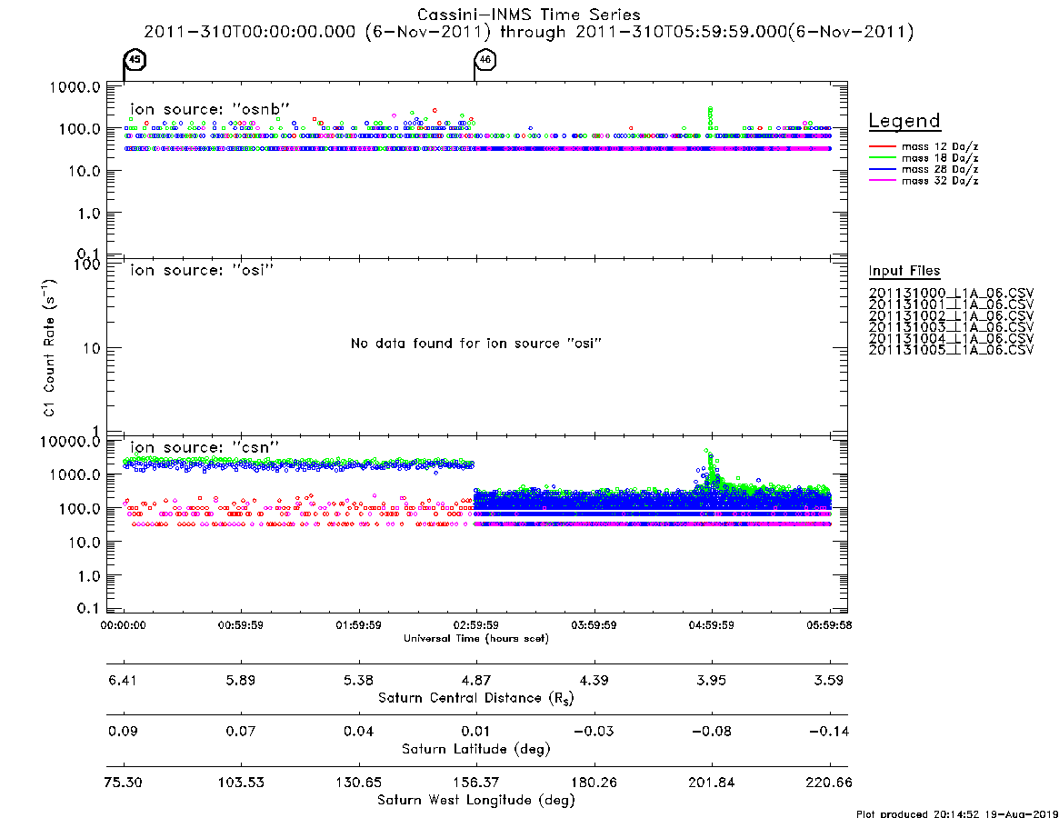Click the Legend heading
This screenshot has height=818, width=1059.
(x=904, y=121)
